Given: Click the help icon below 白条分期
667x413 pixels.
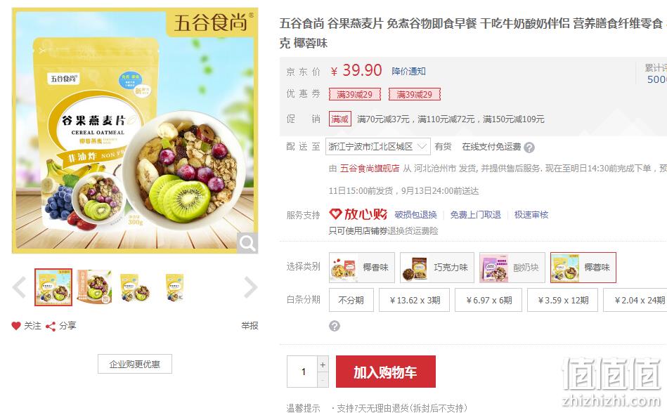Looking at the screenshot, I should pyautogui.click(x=335, y=326).
